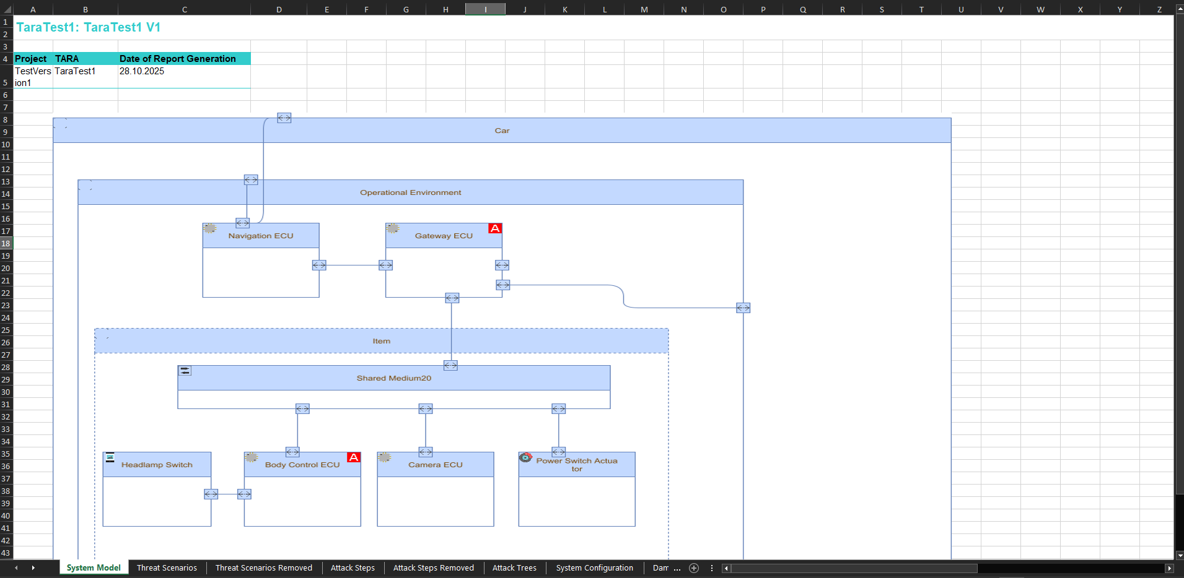Add a new sheet with plus button
The width and height of the screenshot is (1184, 578).
point(694,568)
